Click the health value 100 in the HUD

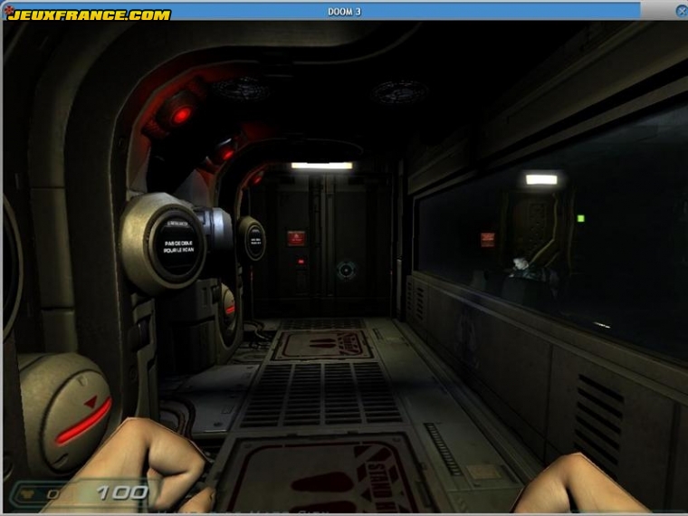[x=122, y=492]
